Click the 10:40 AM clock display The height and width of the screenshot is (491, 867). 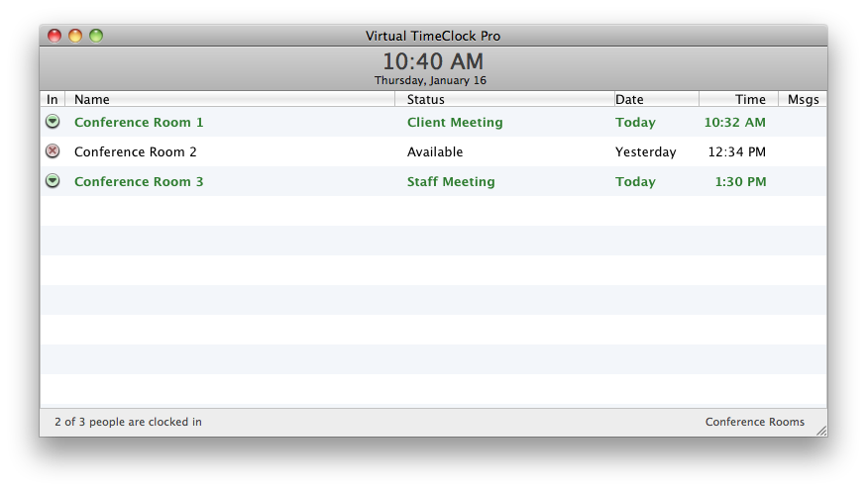coord(433,61)
